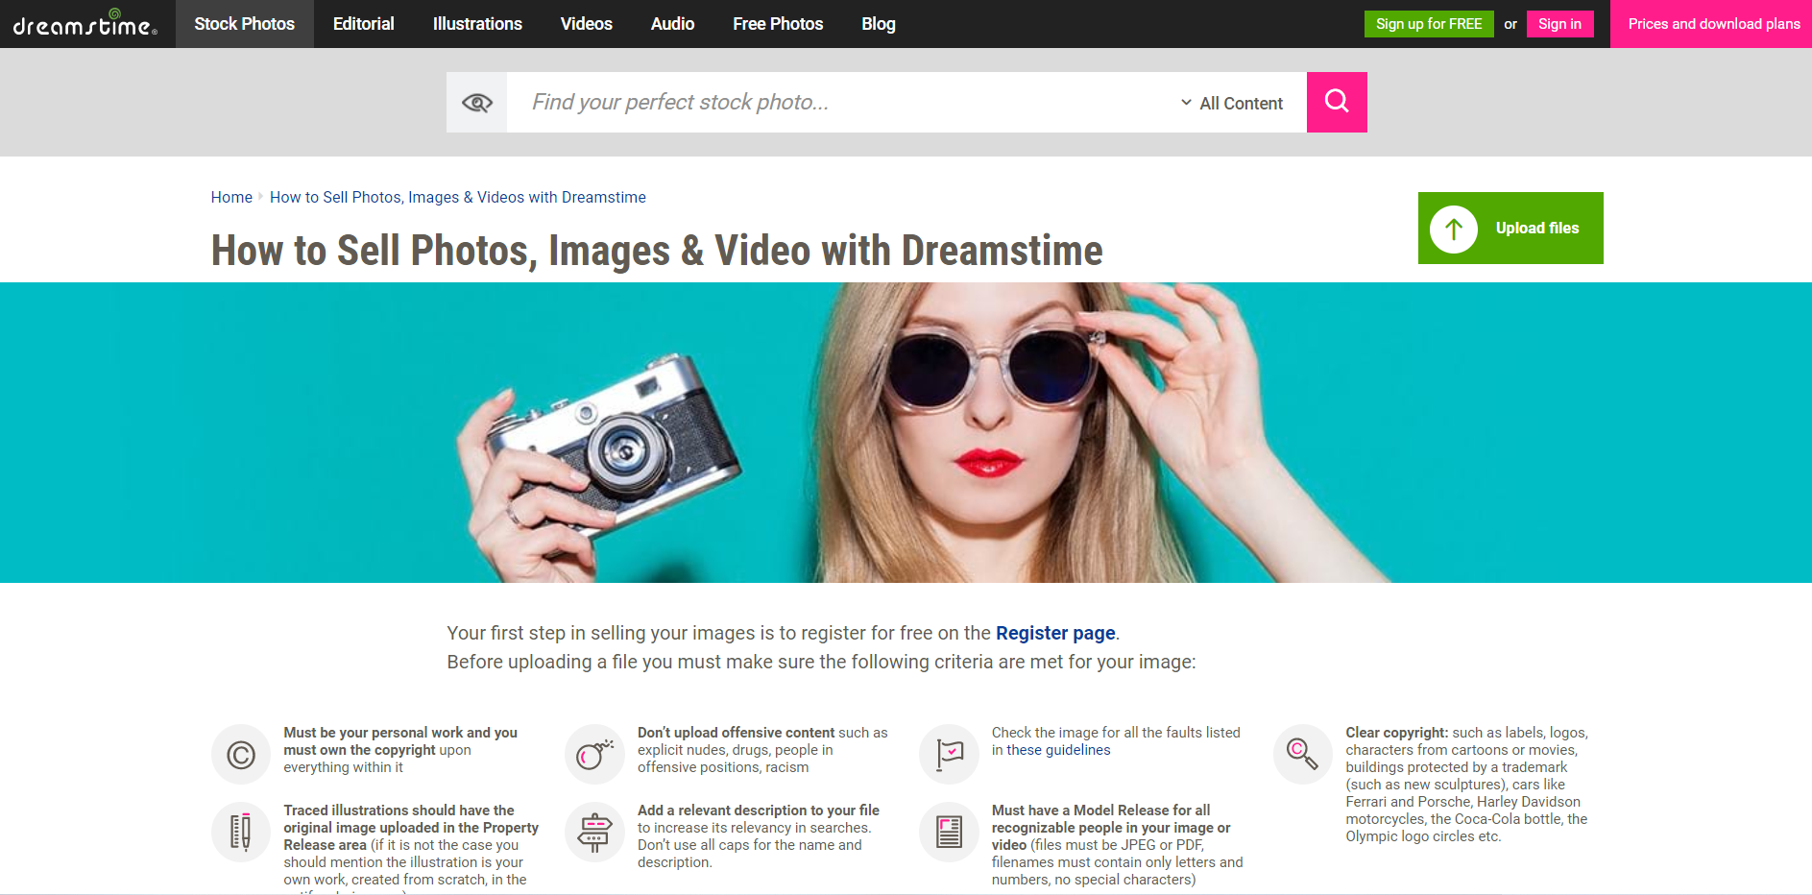Click the page heading How to Sell Photos

coord(657,251)
